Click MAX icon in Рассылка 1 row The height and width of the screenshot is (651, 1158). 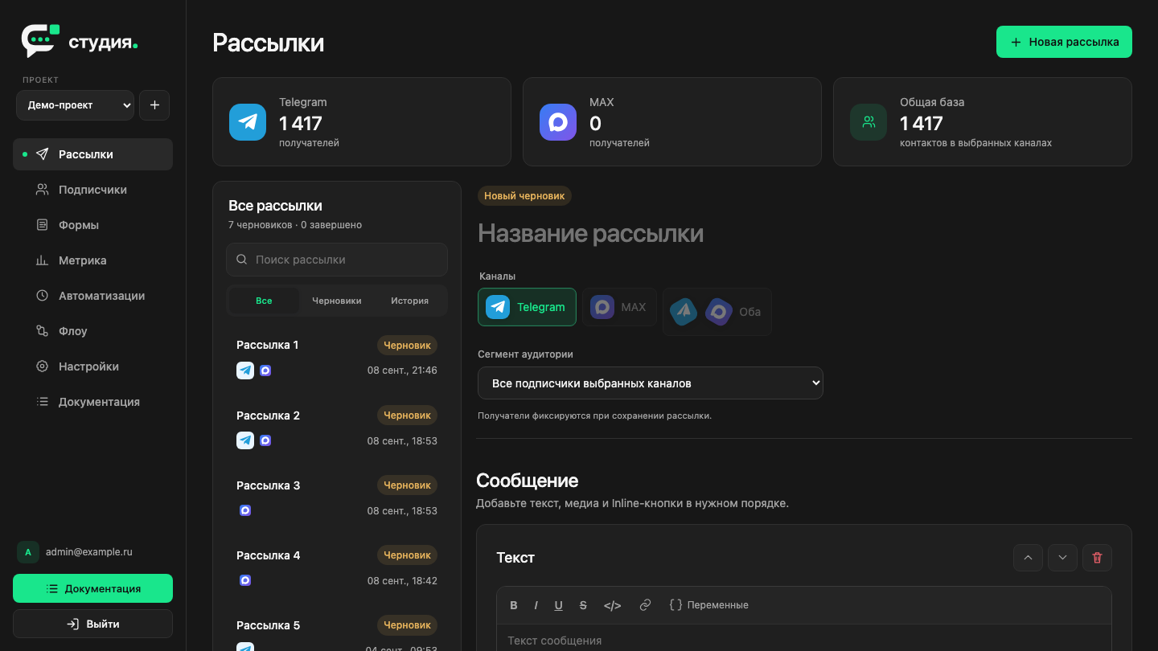(x=265, y=371)
